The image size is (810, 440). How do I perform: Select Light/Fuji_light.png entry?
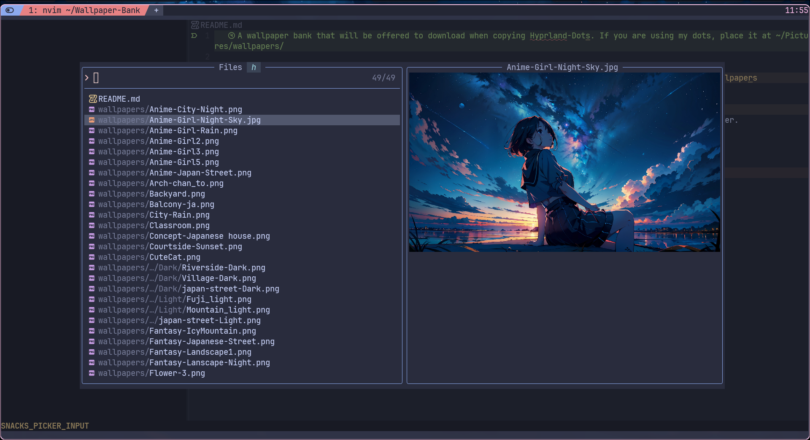point(242,299)
